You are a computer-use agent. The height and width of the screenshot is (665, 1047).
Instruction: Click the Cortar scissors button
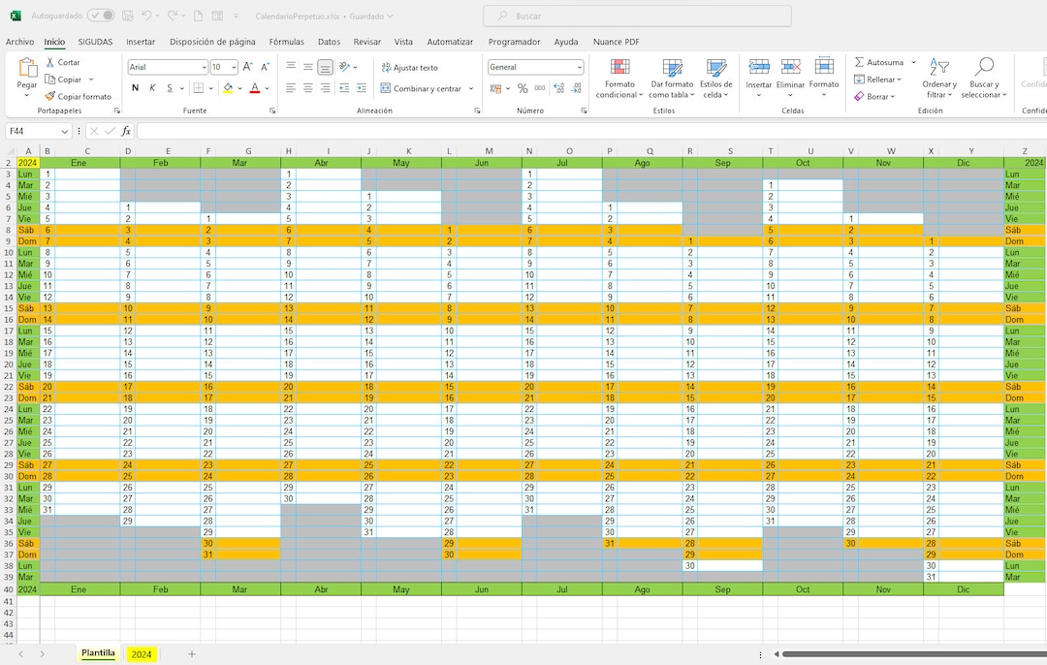click(62, 62)
